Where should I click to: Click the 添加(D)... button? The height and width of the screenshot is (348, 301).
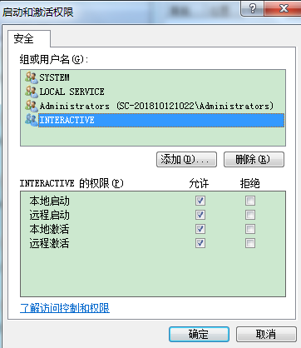[186, 159]
